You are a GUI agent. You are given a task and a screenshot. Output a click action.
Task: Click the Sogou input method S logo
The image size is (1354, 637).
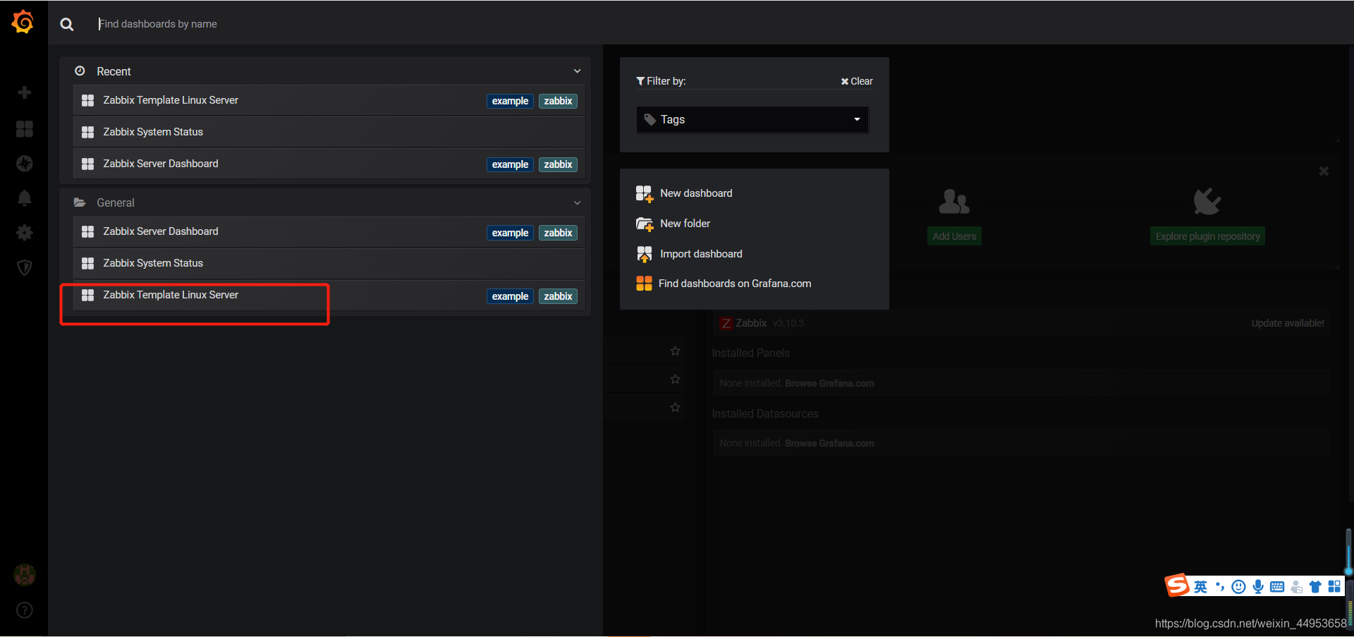coord(1177,586)
